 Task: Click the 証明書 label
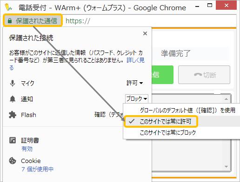point(30,140)
